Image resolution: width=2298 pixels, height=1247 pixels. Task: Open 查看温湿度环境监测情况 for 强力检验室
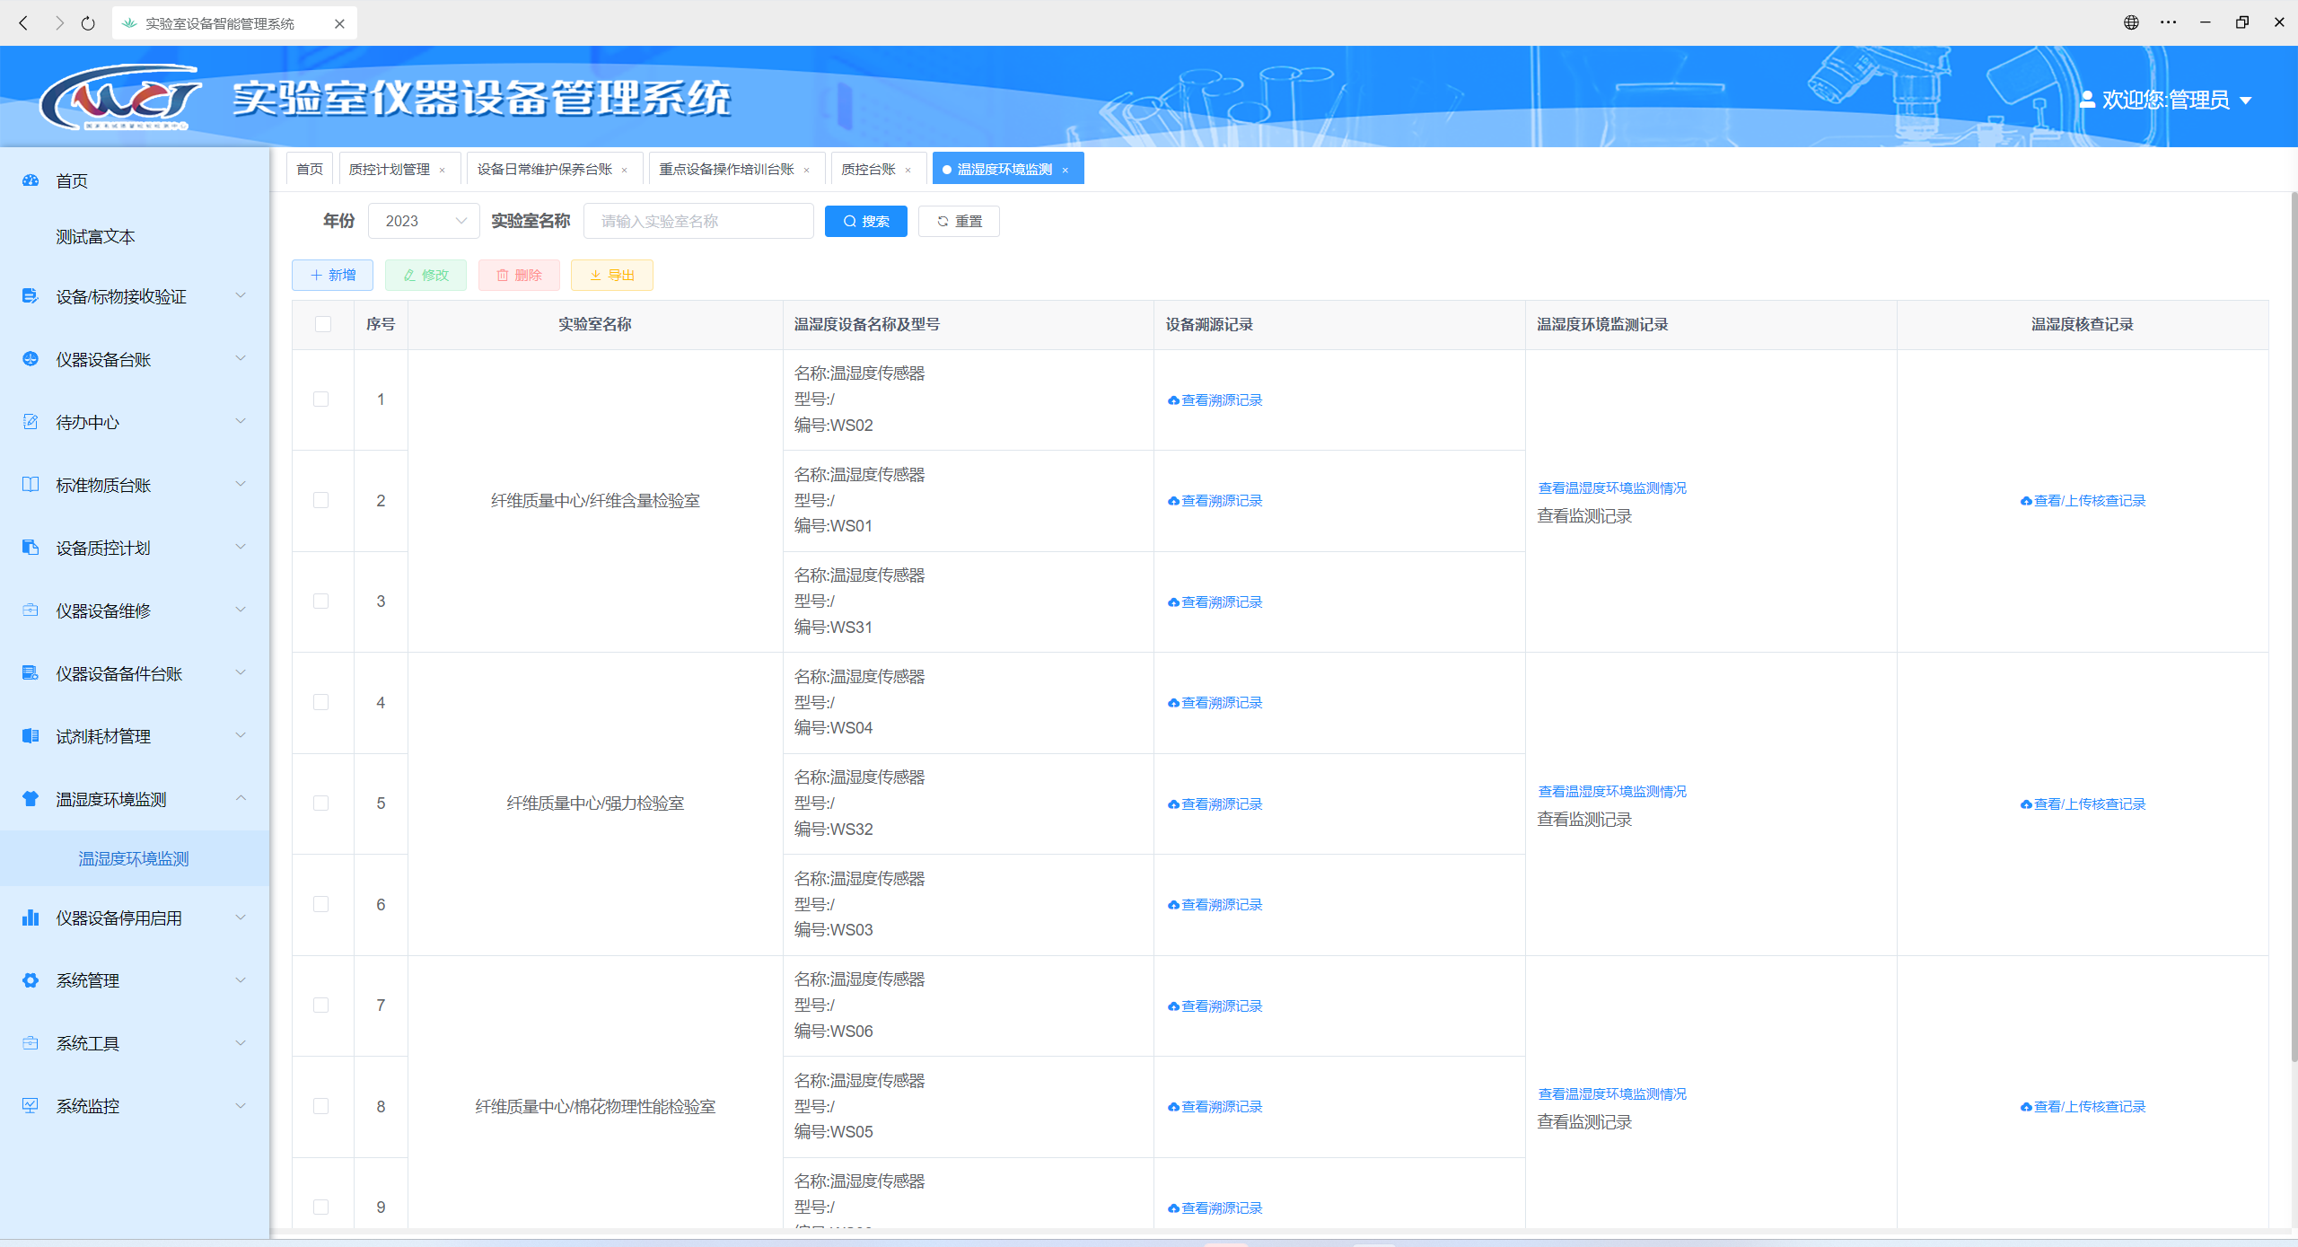pyautogui.click(x=1612, y=791)
